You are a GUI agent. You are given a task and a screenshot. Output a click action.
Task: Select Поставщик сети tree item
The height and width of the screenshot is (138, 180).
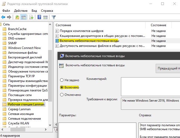20,95
